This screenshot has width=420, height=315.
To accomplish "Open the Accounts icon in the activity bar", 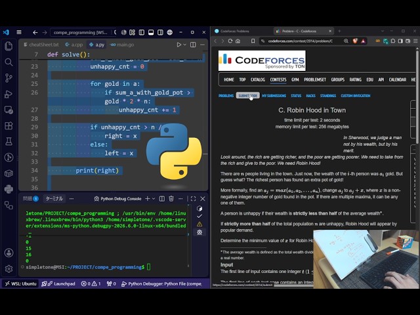I will coord(9,253).
